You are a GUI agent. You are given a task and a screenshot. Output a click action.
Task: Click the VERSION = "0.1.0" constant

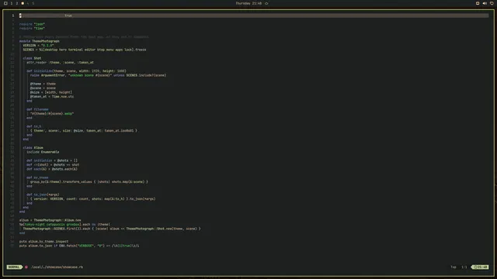pos(38,46)
